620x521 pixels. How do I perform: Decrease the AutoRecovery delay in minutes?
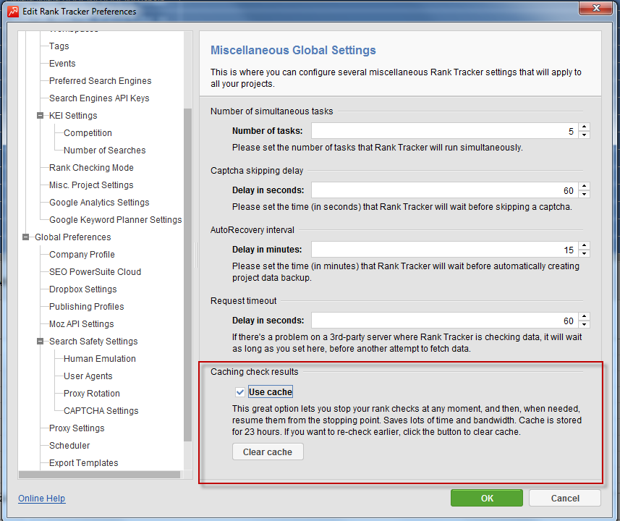point(584,253)
